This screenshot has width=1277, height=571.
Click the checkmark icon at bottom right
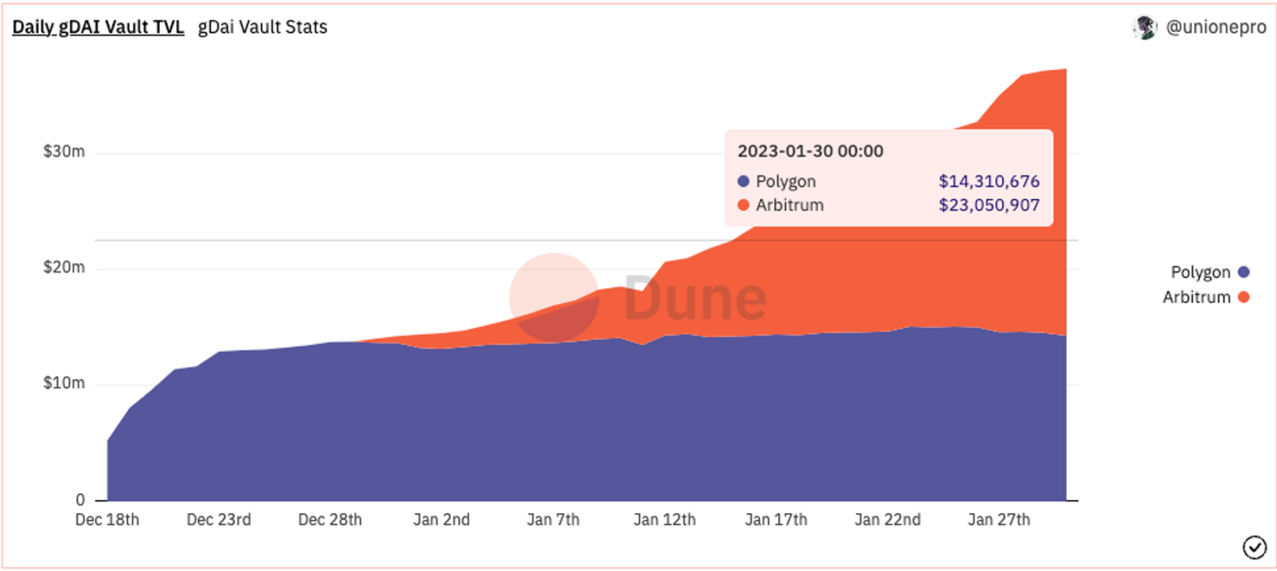(x=1254, y=547)
